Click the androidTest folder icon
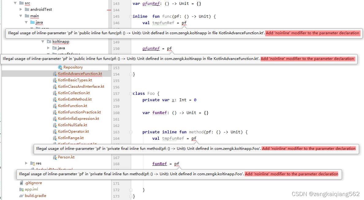Screen dimensions: 364x200 [27, 9]
